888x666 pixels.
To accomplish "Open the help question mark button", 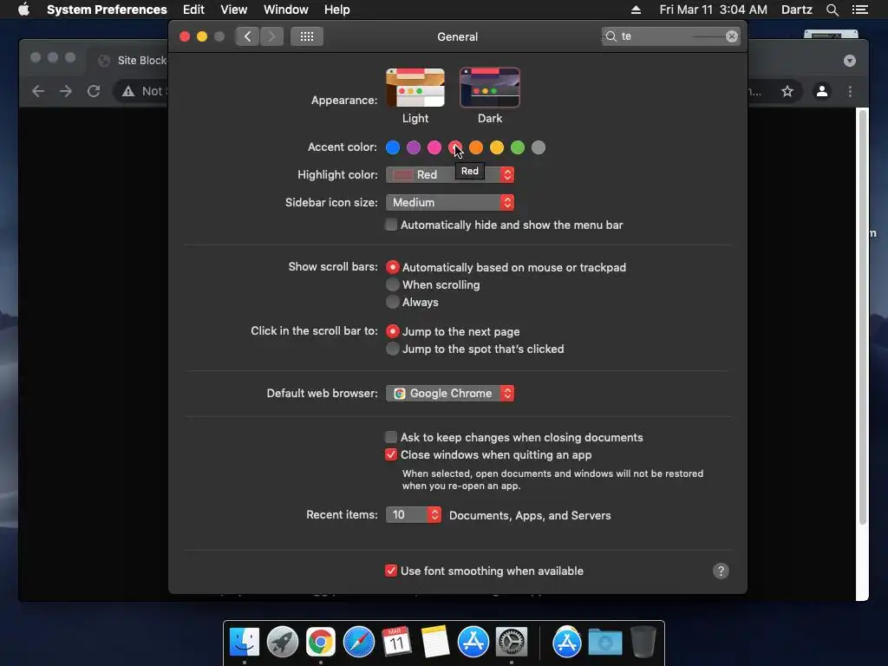I will click(x=721, y=571).
